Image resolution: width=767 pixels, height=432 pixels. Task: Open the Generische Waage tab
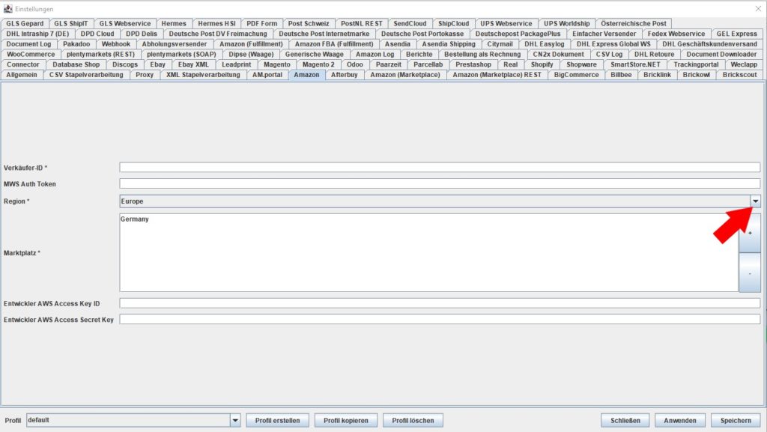coord(315,54)
